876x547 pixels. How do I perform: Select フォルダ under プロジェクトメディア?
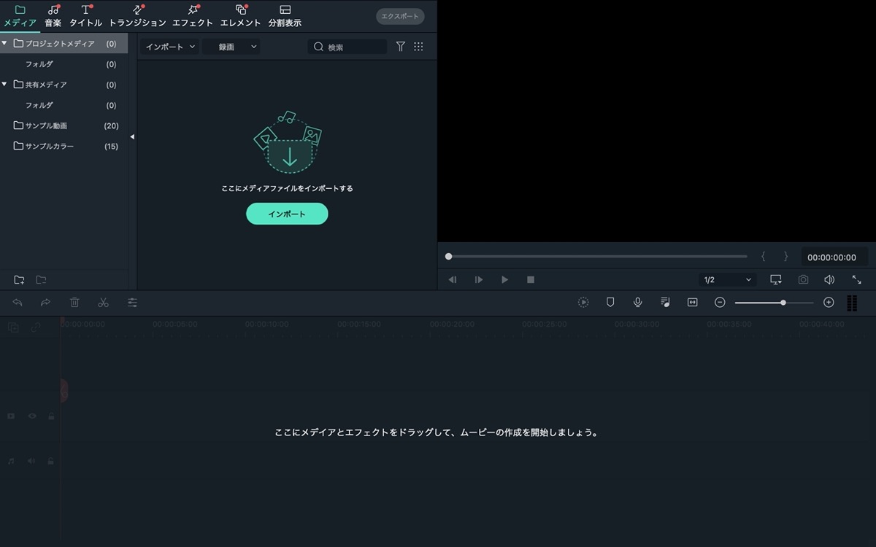pos(39,64)
